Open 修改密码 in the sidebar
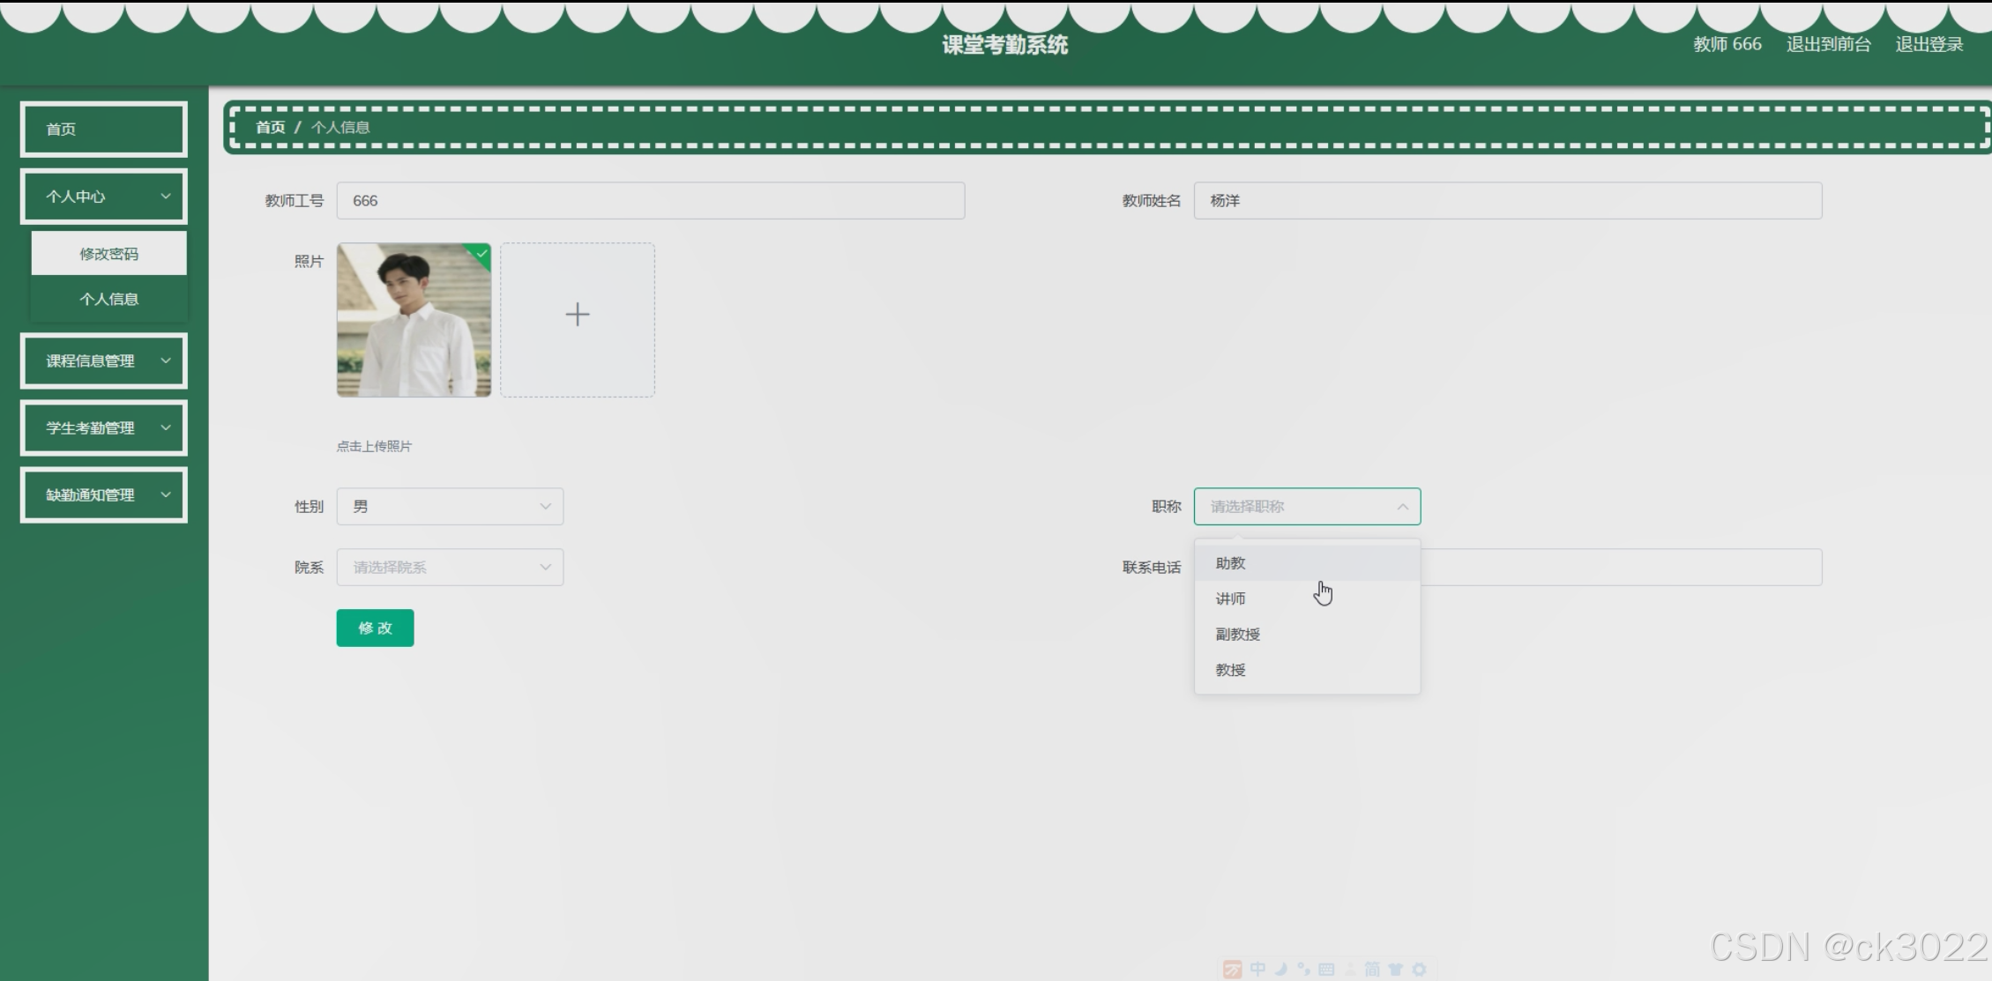Image resolution: width=1992 pixels, height=981 pixels. (x=109, y=254)
